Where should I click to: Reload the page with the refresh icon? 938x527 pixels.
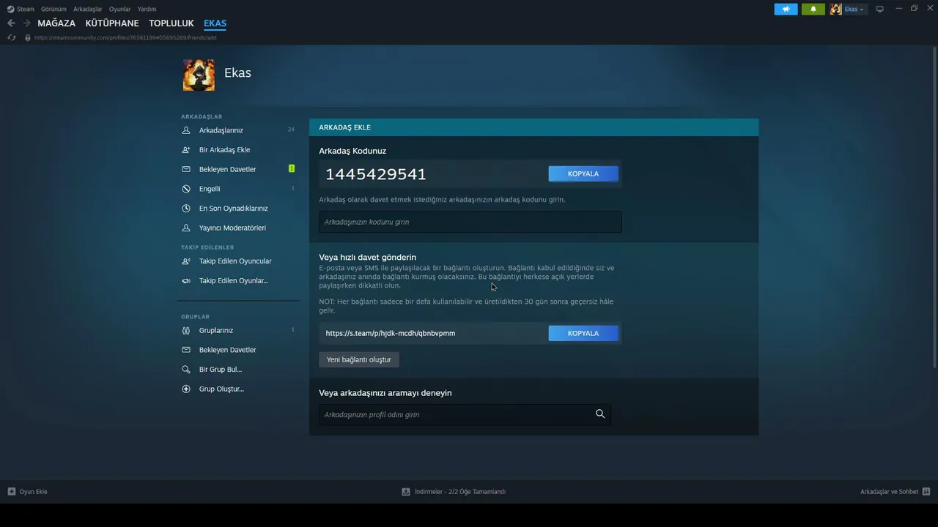point(11,37)
